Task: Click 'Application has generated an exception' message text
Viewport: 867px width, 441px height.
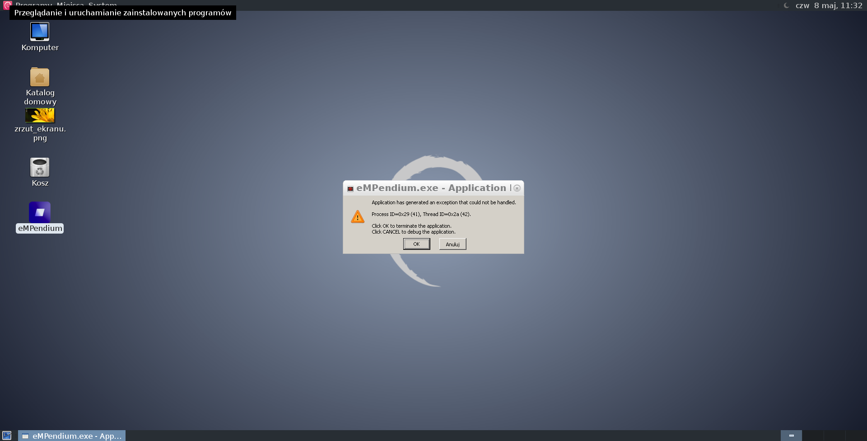Action: click(443, 202)
